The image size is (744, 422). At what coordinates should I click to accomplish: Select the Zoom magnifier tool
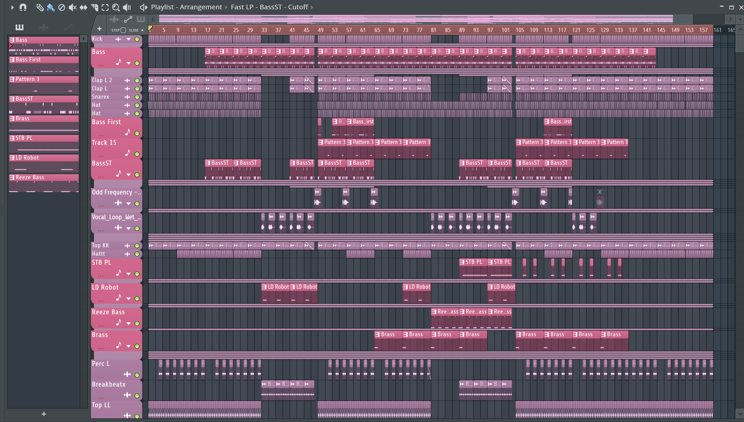pos(116,7)
